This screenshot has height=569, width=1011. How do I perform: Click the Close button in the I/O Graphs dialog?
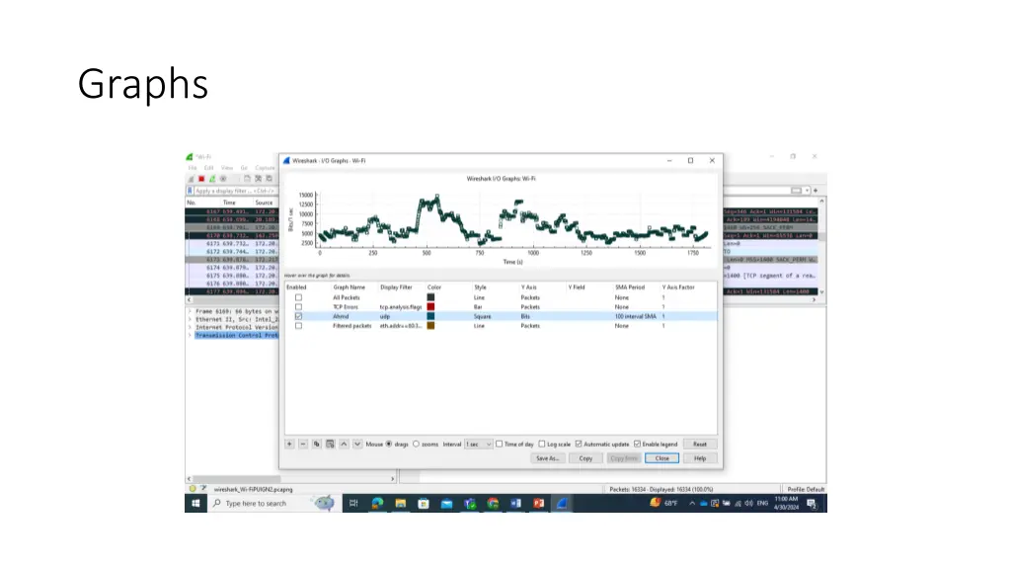coord(661,458)
